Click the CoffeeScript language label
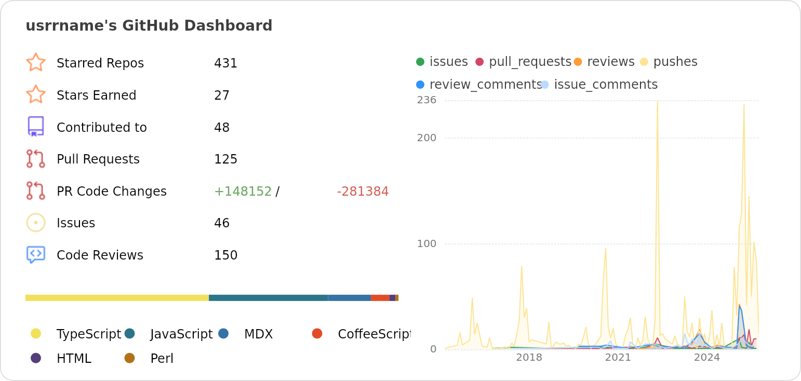801x381 pixels. pos(373,334)
